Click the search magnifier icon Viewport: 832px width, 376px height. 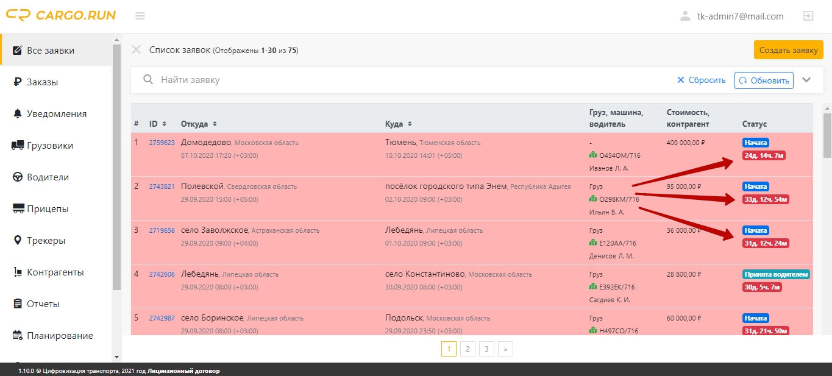148,80
